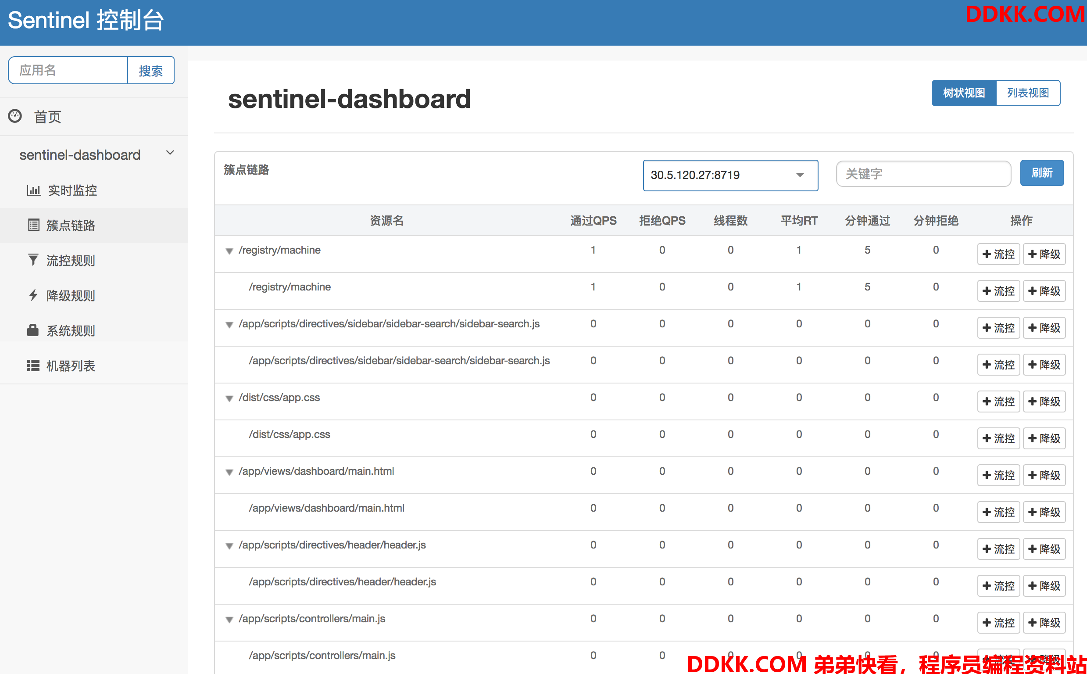This screenshot has width=1087, height=674.
Task: Switch to 列表视图 list view
Action: pos(1028,93)
